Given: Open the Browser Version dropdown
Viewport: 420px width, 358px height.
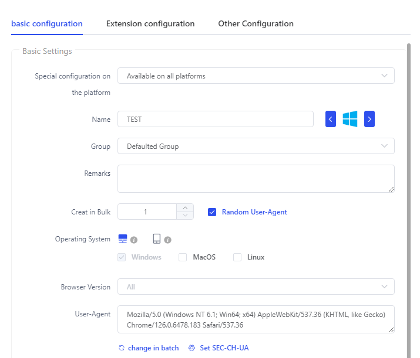Looking at the screenshot, I should [x=256, y=287].
